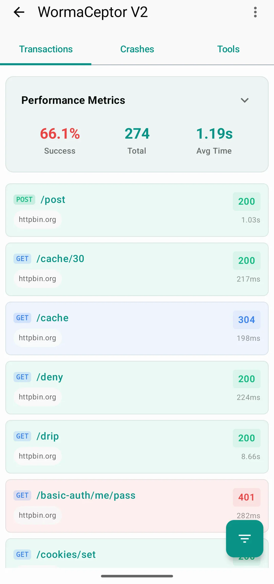This screenshot has height=584, width=274.
Task: Collapse the Performance Metrics section
Action: [245, 100]
